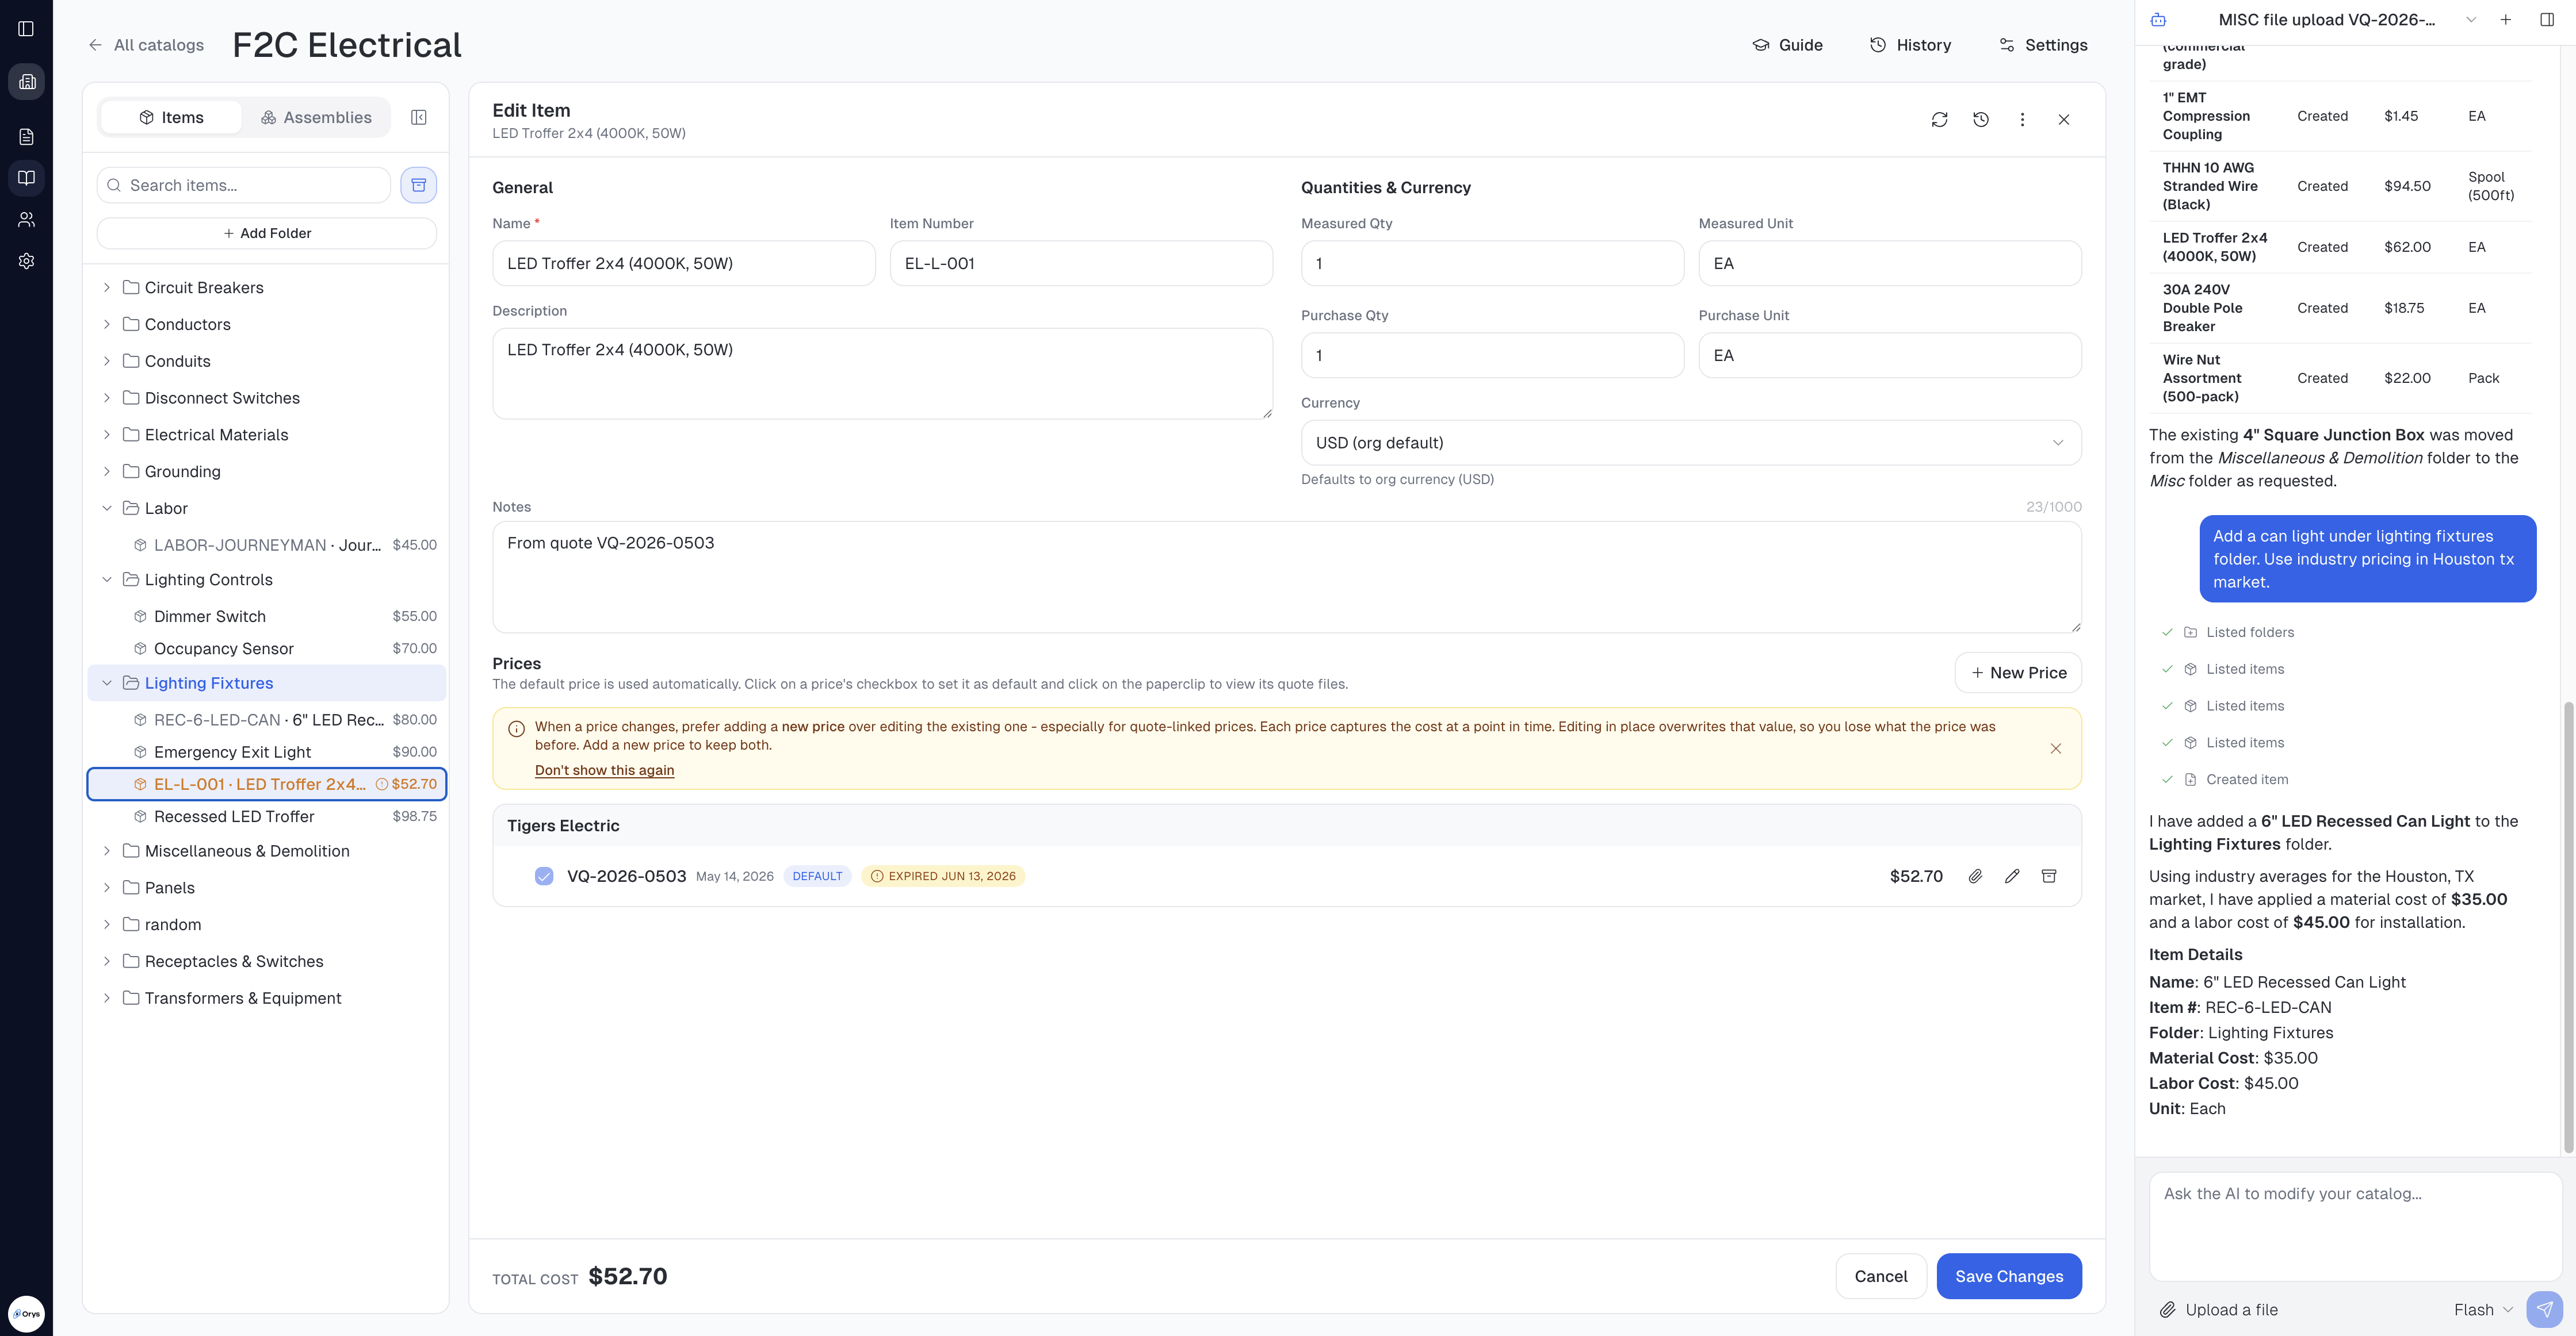Open the Guide menu
The width and height of the screenshot is (2576, 1336).
tap(1788, 45)
